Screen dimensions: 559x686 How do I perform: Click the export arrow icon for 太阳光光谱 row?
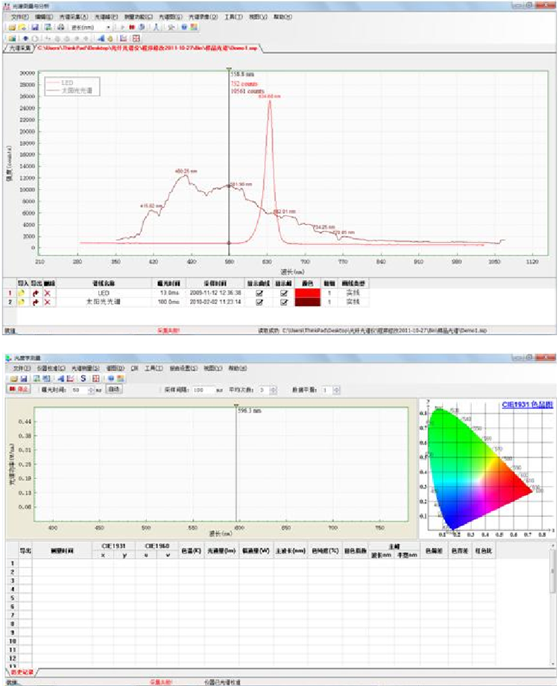click(x=34, y=302)
